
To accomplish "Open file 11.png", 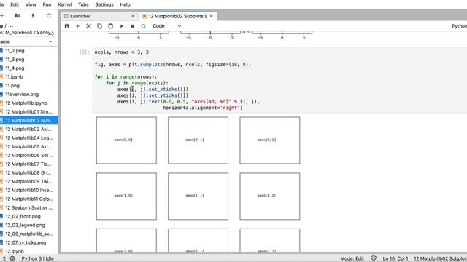I will (29, 86).
